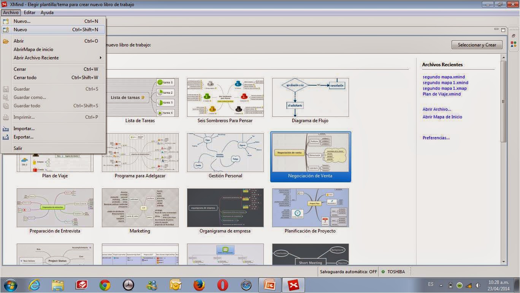Click the Nuevo new-document icon in Archivo menu
The height and width of the screenshot is (293, 520).
pos(6,29)
